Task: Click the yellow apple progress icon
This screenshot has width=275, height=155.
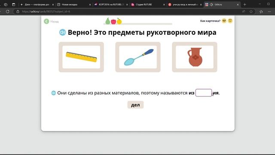Action: [119, 21]
